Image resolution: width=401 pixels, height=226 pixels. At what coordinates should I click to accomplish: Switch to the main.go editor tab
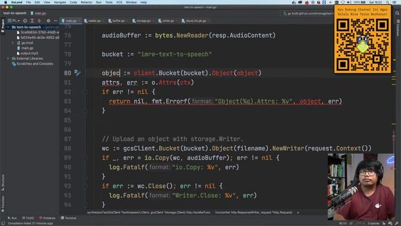point(71,21)
